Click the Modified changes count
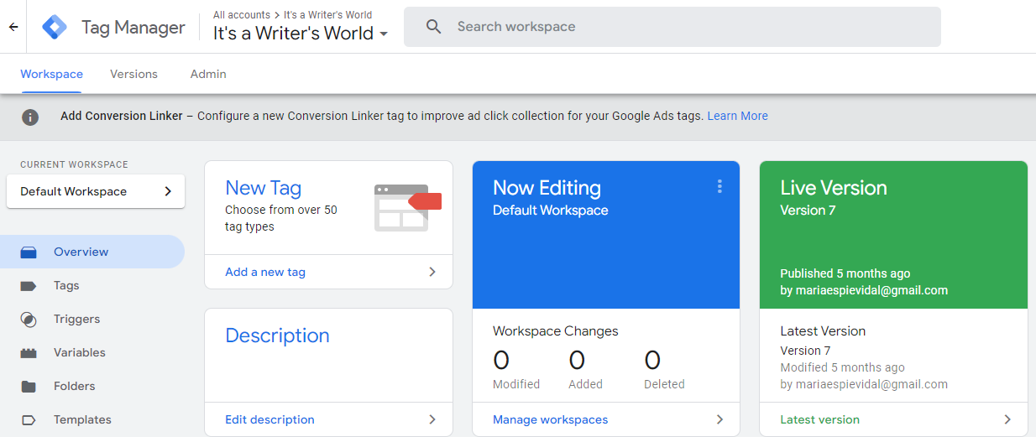1036x437 pixels. (x=501, y=361)
